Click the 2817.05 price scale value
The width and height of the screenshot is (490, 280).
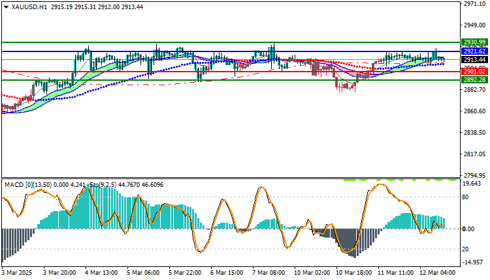coord(475,154)
